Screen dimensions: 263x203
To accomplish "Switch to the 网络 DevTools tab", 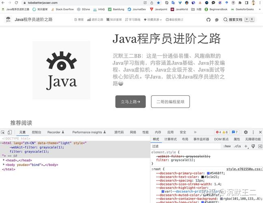I will 133,132.
